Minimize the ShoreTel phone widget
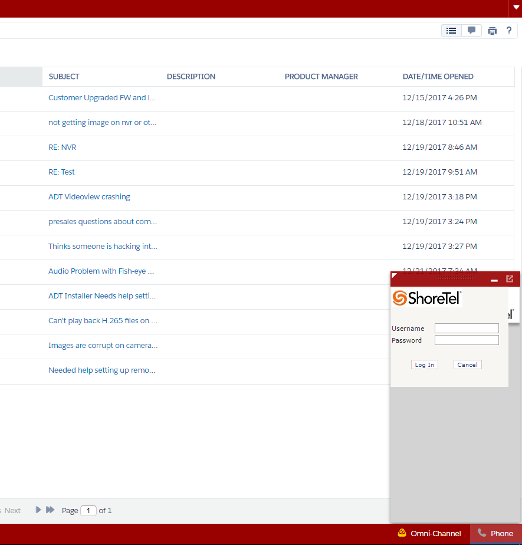The height and width of the screenshot is (545, 522). (494, 280)
